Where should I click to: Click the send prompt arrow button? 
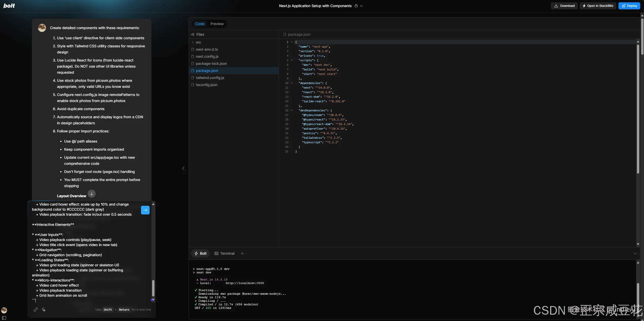pyautogui.click(x=145, y=210)
